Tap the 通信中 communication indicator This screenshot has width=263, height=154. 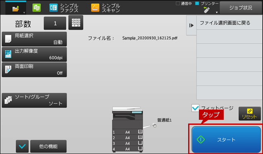click(x=184, y=4)
